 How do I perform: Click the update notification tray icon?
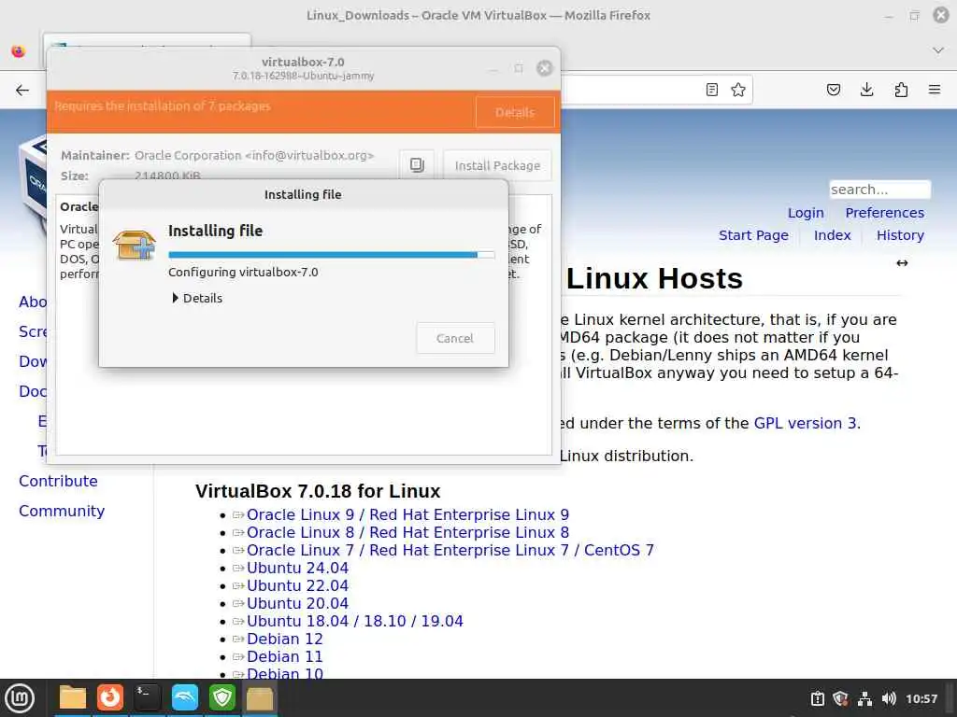click(x=817, y=698)
